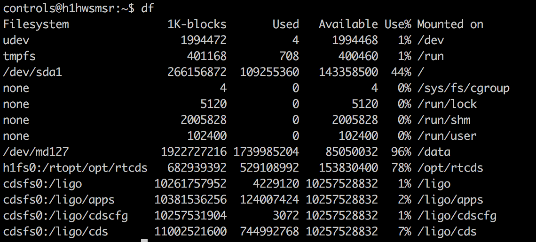The width and height of the screenshot is (536, 242).
Task: Click the Available column header
Action: (348, 24)
